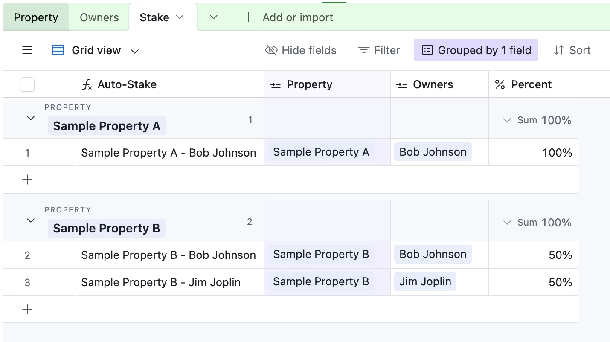This screenshot has width=610, height=342.
Task: Open the views sidebar hamburger icon
Action: [x=27, y=50]
